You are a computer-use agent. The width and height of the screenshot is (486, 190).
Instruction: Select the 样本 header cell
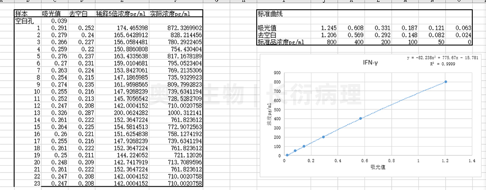(x=28, y=13)
